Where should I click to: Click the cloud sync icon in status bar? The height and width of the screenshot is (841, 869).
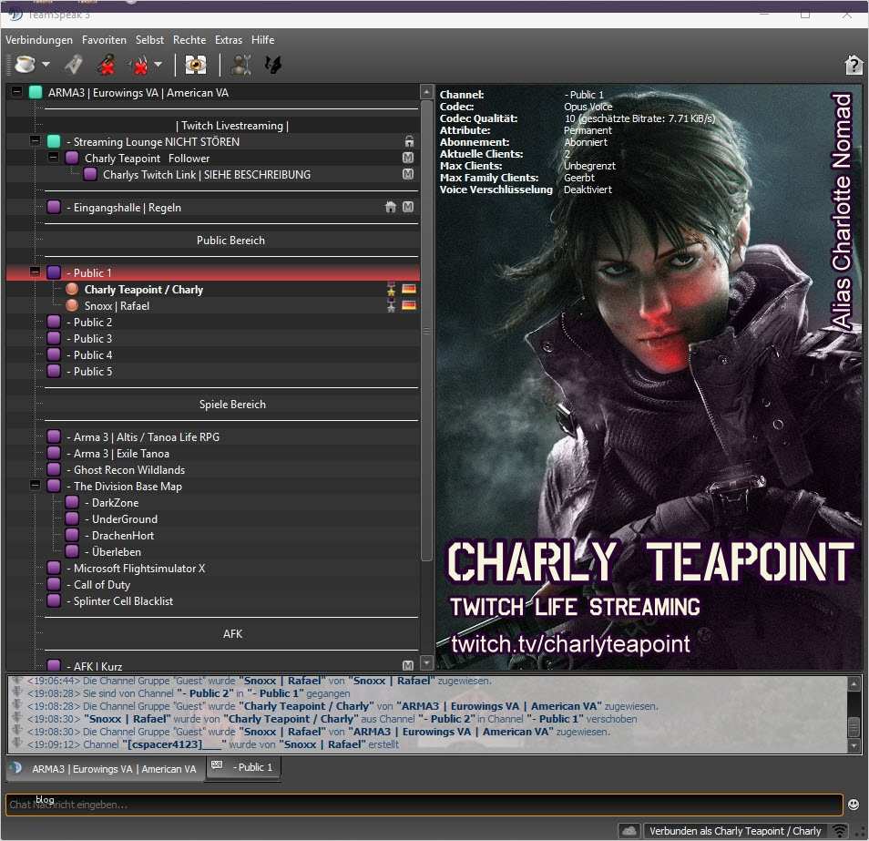pos(629,831)
